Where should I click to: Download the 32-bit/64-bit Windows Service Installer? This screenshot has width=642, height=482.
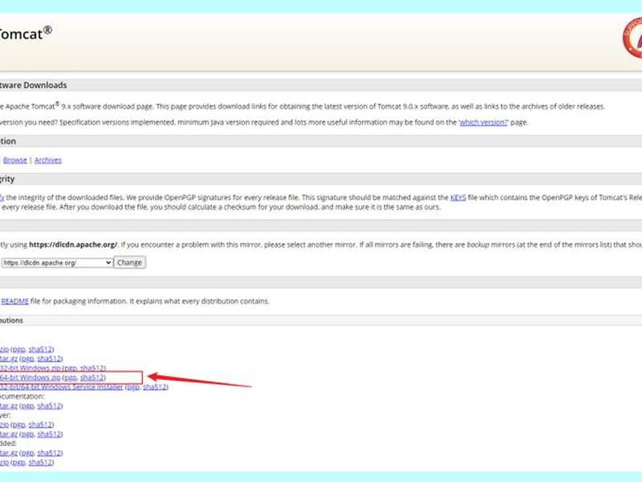(62, 387)
